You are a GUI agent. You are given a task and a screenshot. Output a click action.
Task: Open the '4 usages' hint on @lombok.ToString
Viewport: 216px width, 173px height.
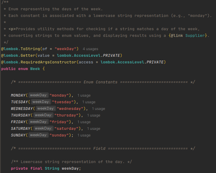(x=90, y=49)
